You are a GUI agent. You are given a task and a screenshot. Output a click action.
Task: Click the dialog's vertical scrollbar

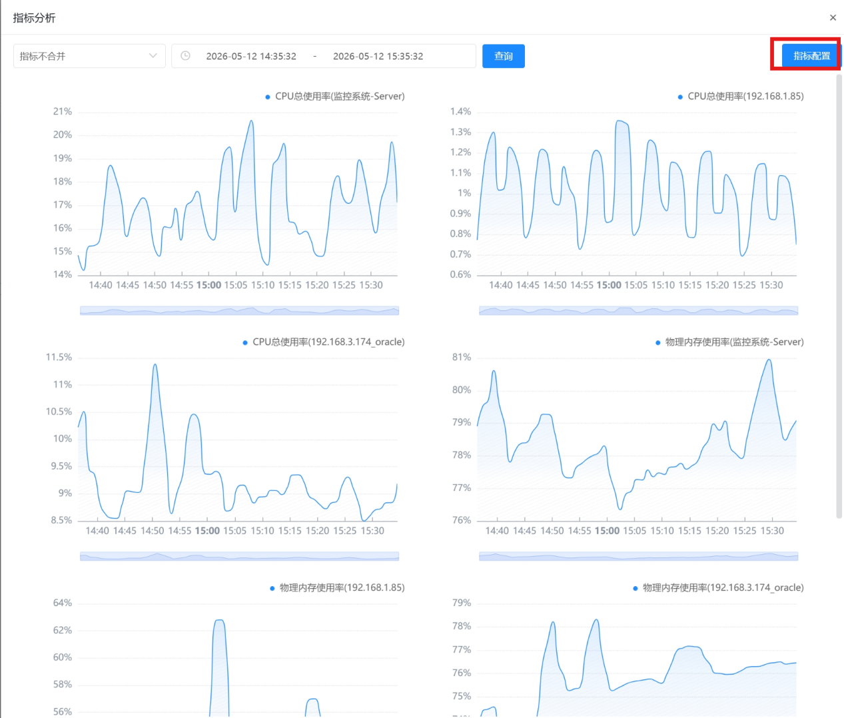pyautogui.click(x=839, y=296)
